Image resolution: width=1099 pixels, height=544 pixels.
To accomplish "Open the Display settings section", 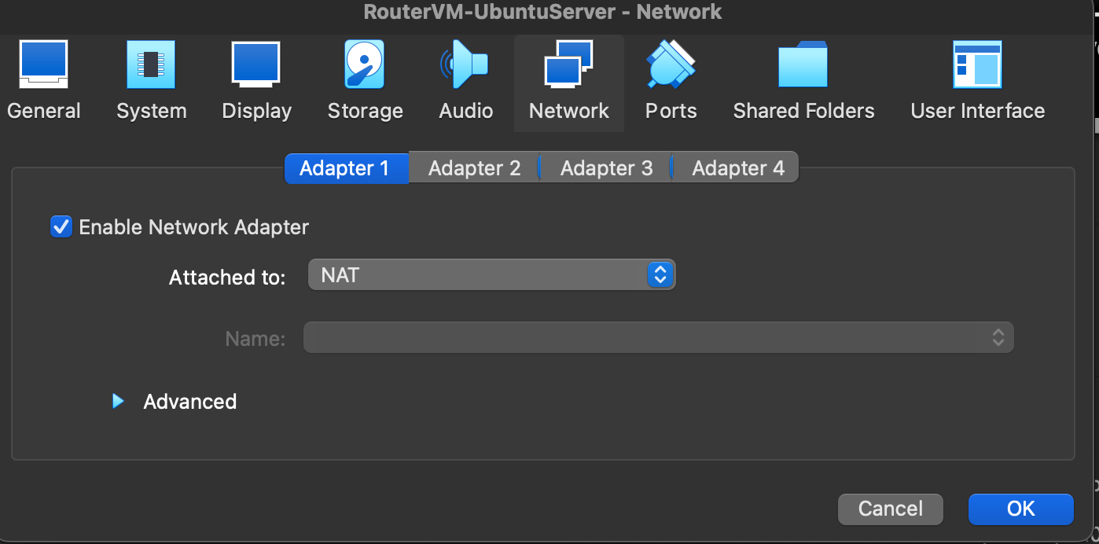I will click(256, 83).
